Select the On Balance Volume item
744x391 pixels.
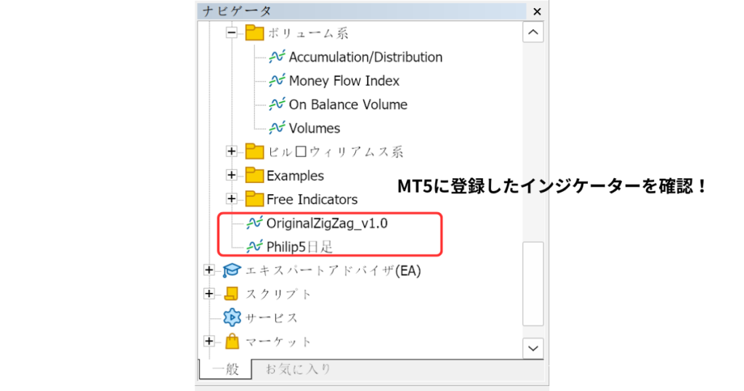(x=348, y=105)
